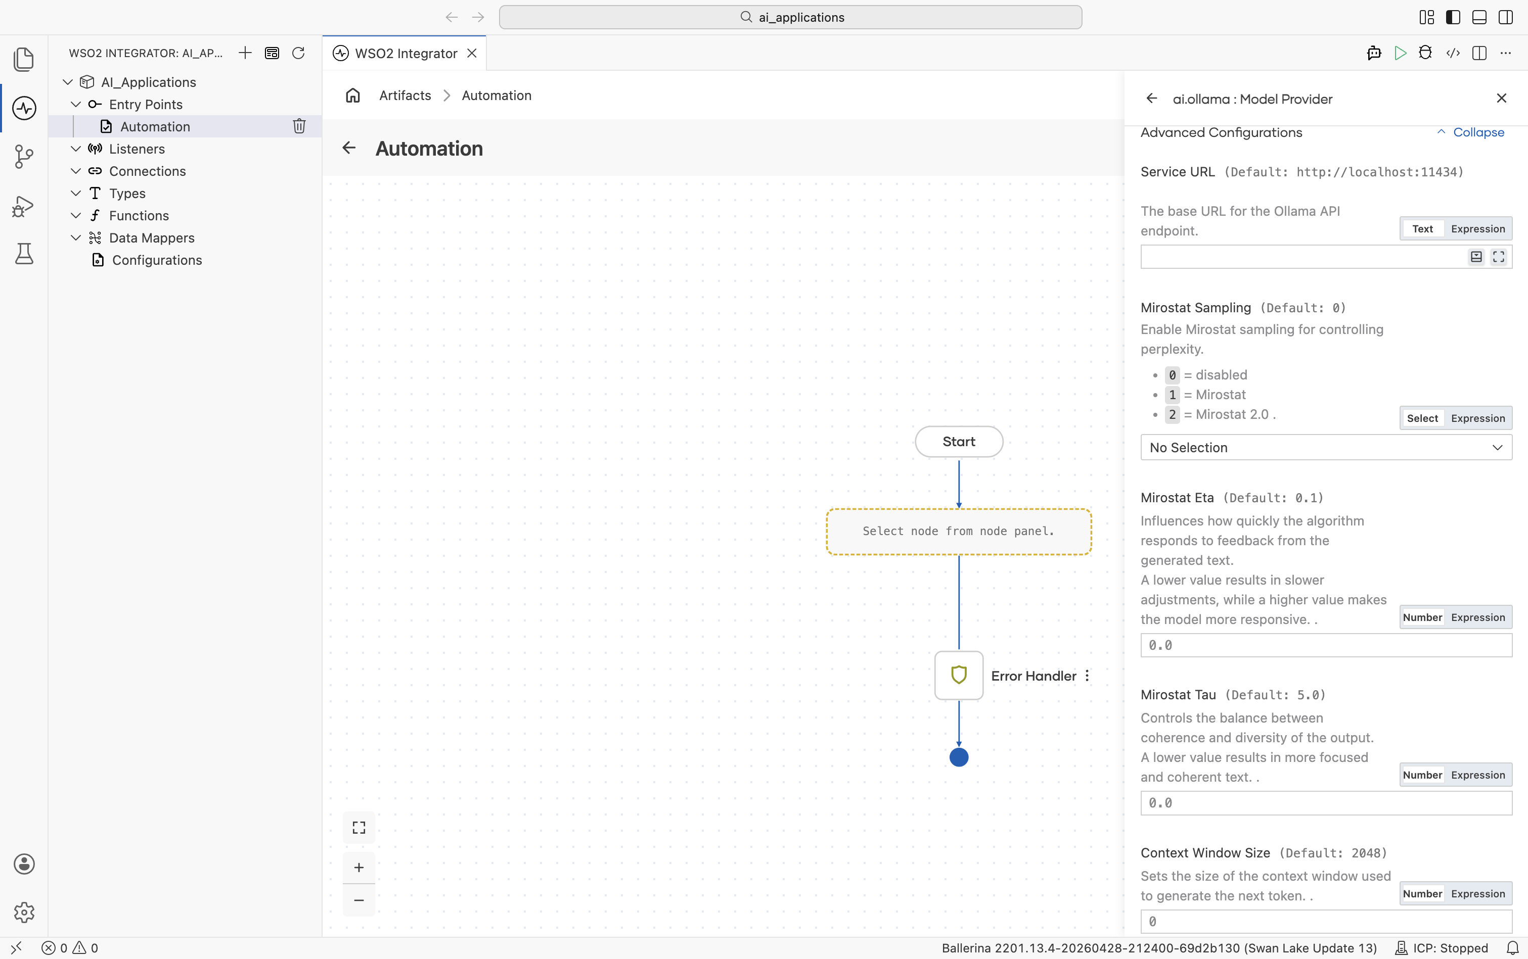Toggle the secondary sidebar layout icon
This screenshot has height=959, width=1528.
pos(1506,17)
